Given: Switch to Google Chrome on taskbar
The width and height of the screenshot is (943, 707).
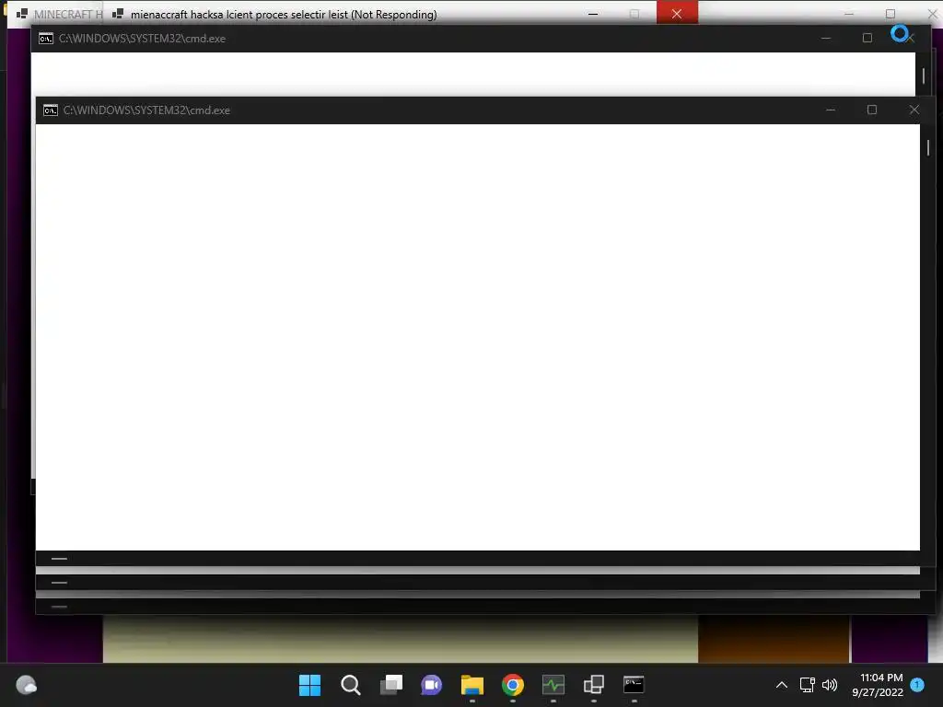Looking at the screenshot, I should coord(512,685).
